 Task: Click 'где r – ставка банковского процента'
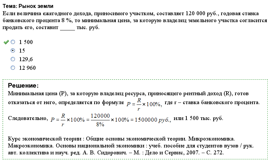tap(212, 102)
